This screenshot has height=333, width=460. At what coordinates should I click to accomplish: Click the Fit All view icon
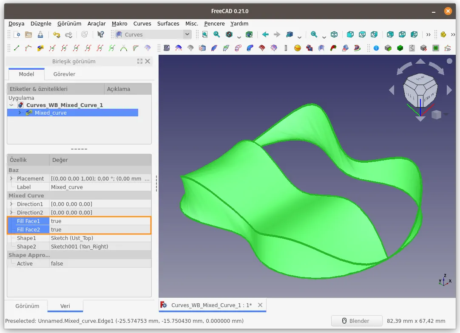pyautogui.click(x=205, y=34)
